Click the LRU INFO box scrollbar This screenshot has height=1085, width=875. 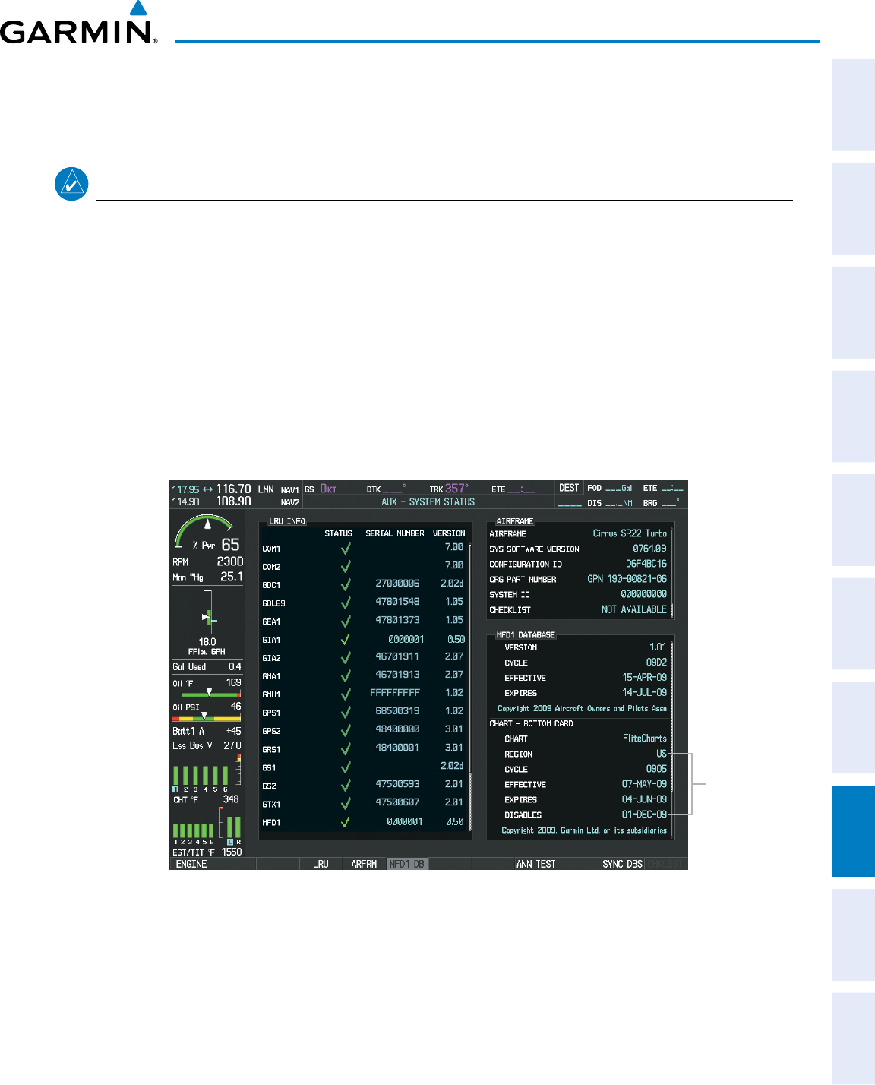click(470, 687)
